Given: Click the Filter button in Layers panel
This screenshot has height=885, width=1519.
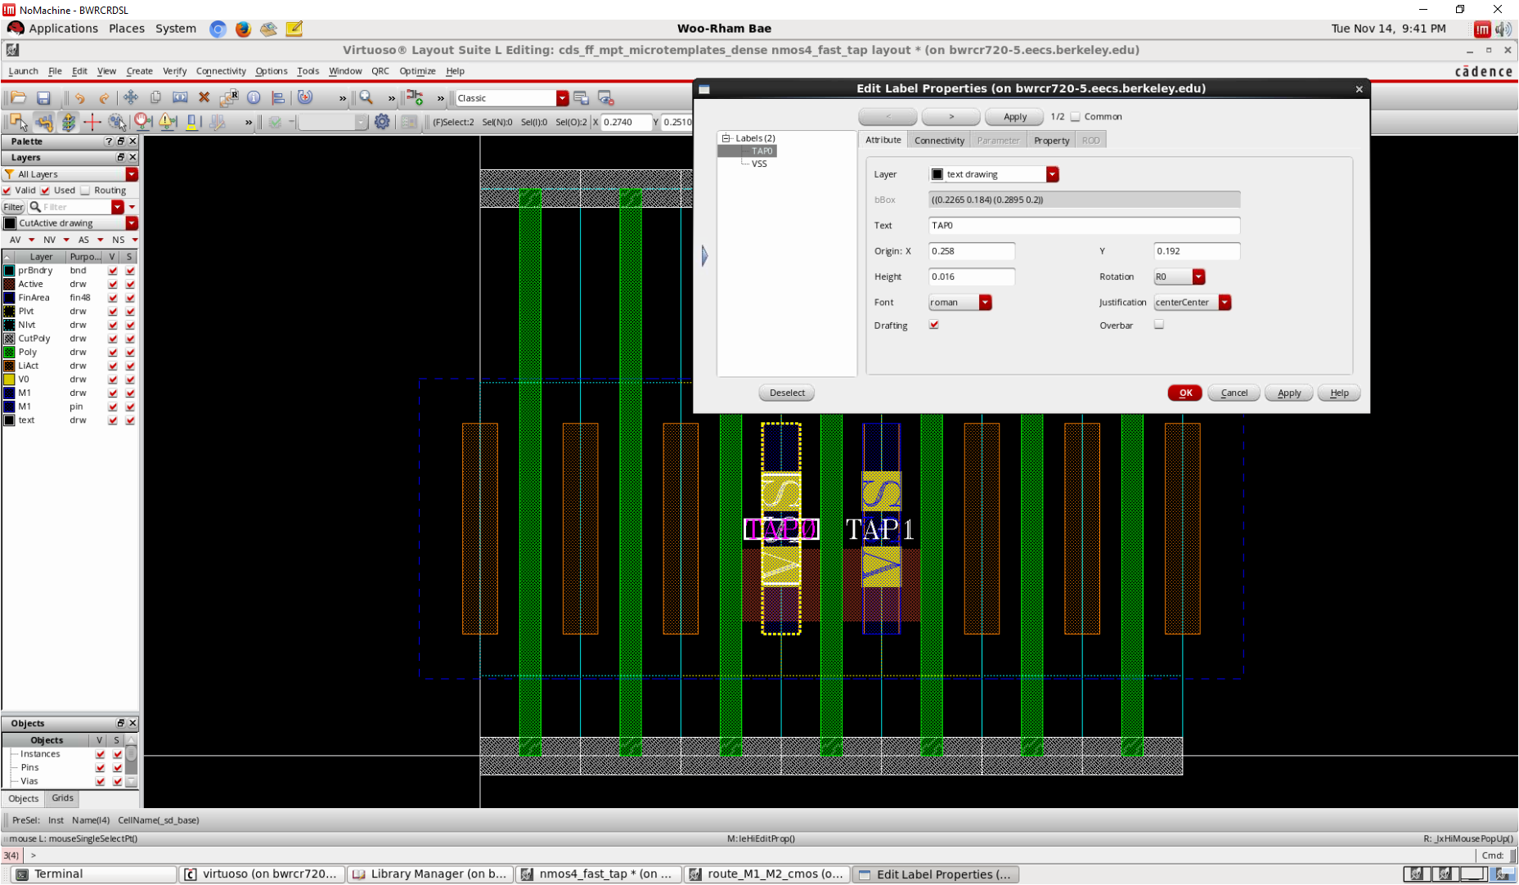Looking at the screenshot, I should (x=13, y=208).
